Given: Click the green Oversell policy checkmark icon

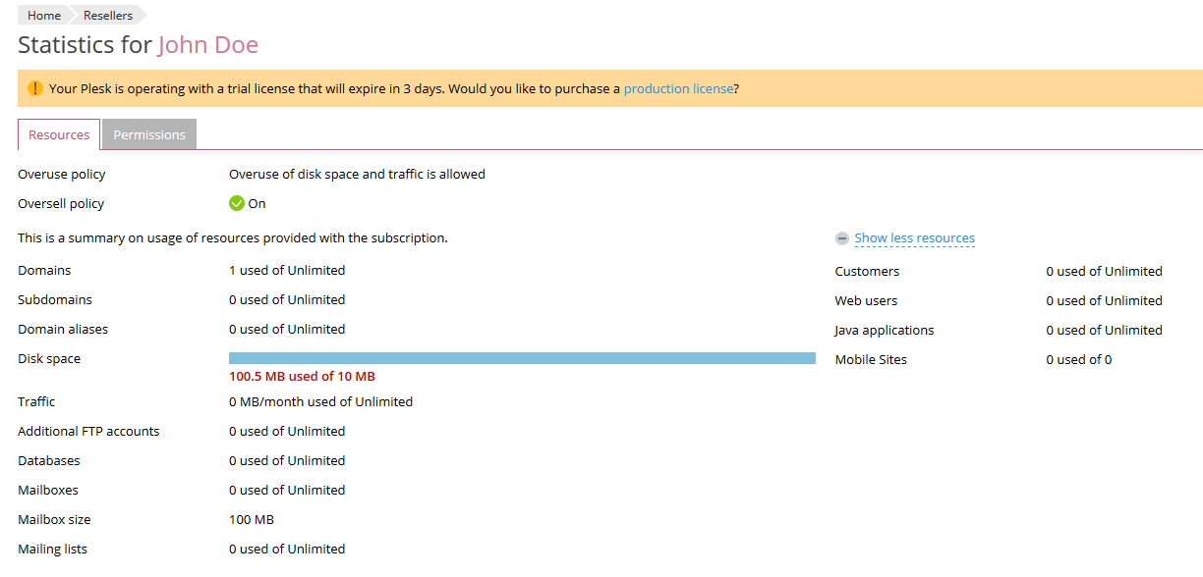Looking at the screenshot, I should (237, 204).
